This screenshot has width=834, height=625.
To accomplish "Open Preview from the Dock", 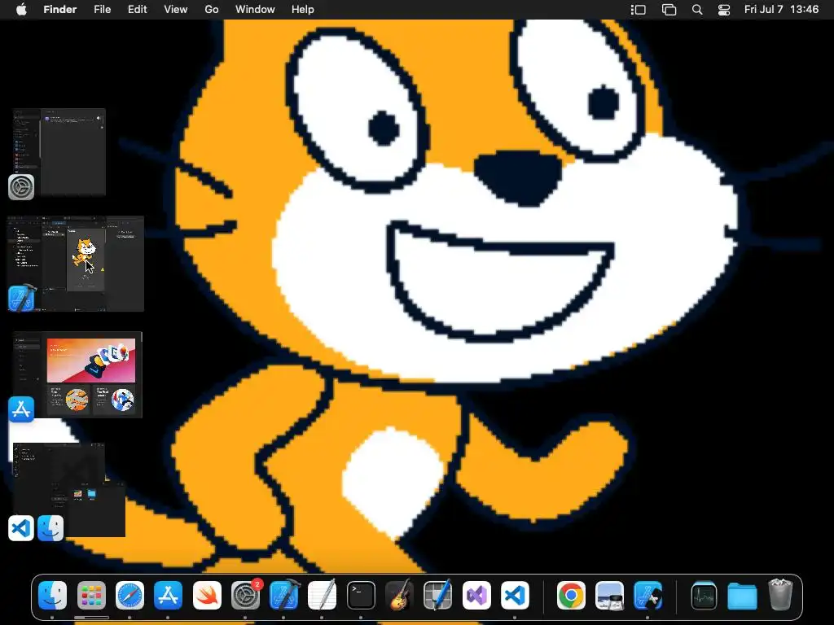I will click(609, 595).
